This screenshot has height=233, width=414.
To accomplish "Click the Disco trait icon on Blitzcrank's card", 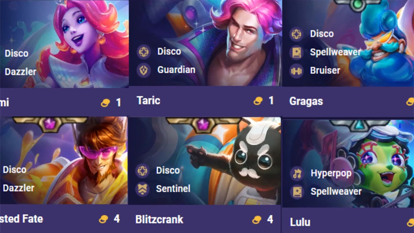I will (142, 171).
